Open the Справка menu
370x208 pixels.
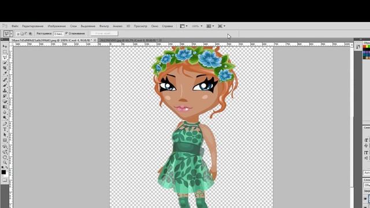tap(167, 26)
